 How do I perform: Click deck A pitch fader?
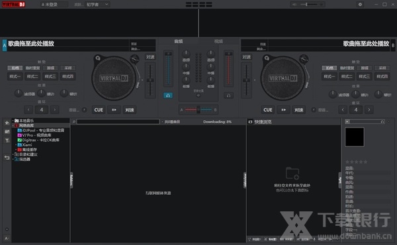150,80
